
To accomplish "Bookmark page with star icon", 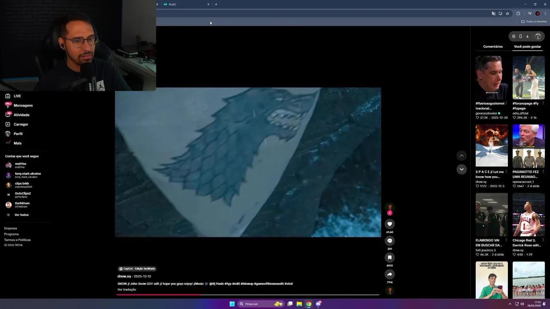I will (x=507, y=14).
